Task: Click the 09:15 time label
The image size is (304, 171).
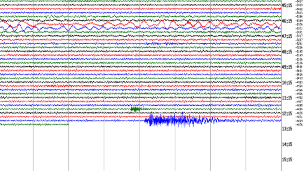Action: point(287,67)
